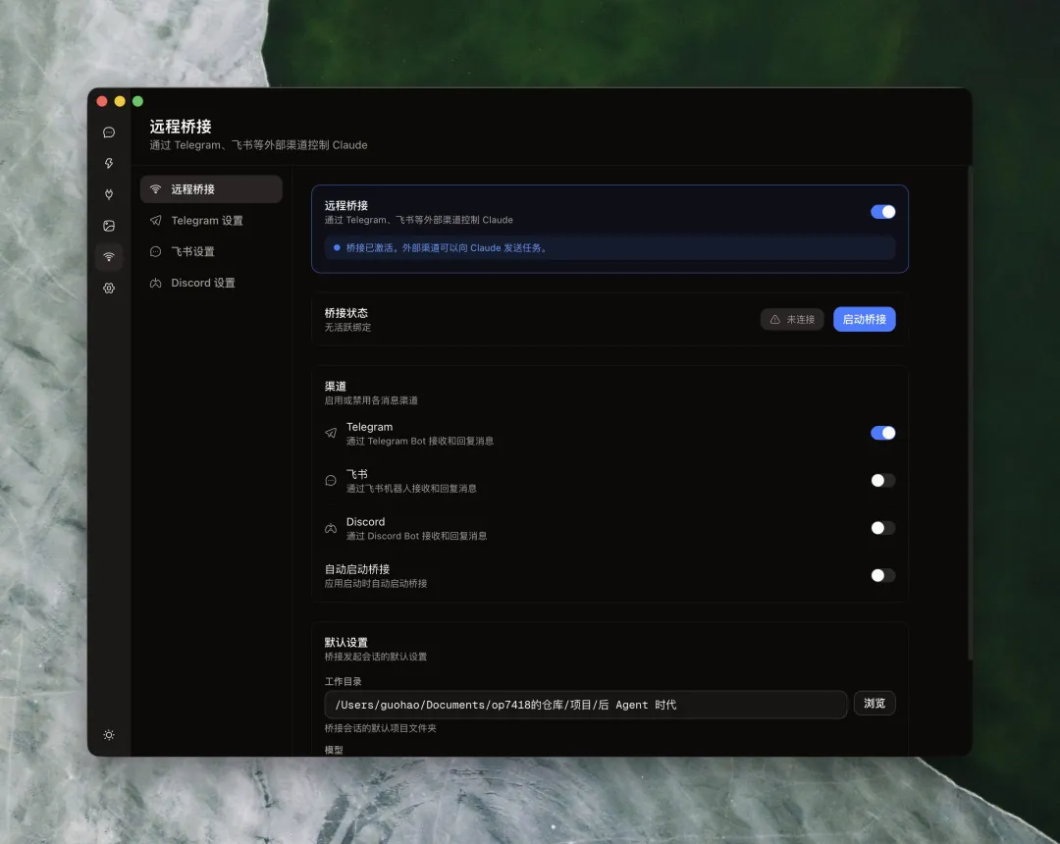Image resolution: width=1060 pixels, height=844 pixels.
Task: Click the sun theme icon at sidebar bottom
Action: [x=109, y=735]
